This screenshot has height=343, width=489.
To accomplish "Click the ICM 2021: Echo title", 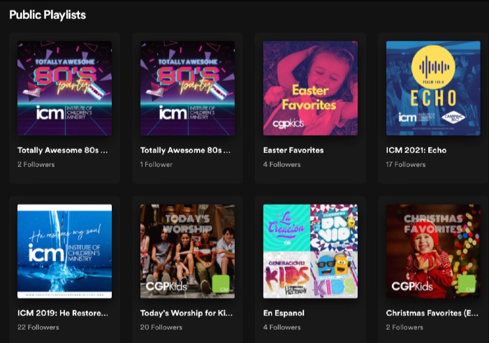I will (x=416, y=150).
